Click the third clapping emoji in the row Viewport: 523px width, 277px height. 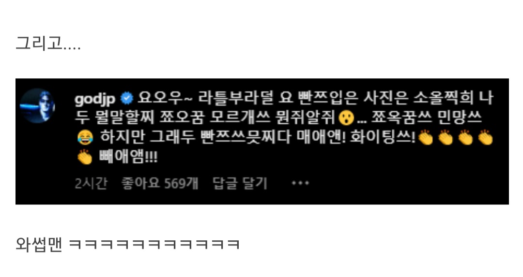(x=466, y=137)
